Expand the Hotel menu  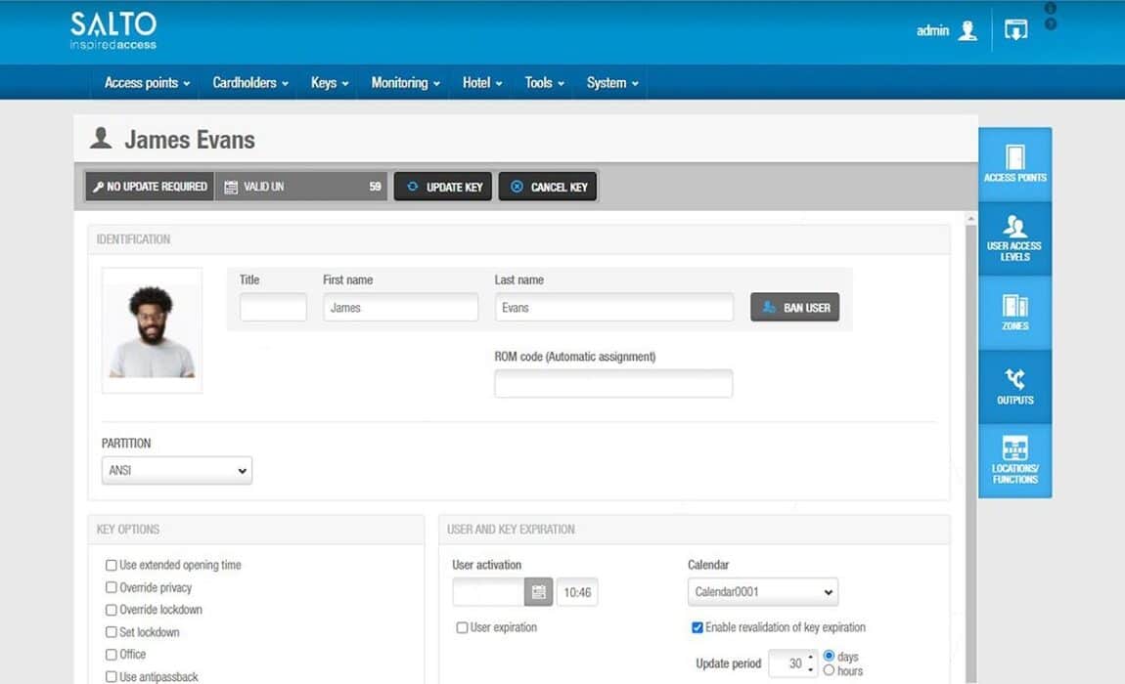click(482, 83)
